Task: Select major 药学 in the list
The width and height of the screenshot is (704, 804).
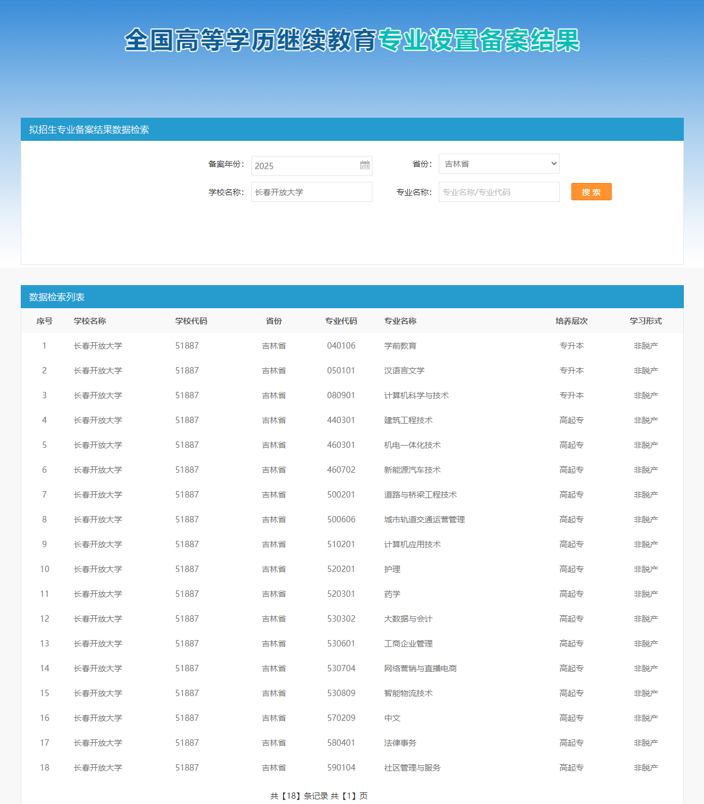Action: pos(393,594)
